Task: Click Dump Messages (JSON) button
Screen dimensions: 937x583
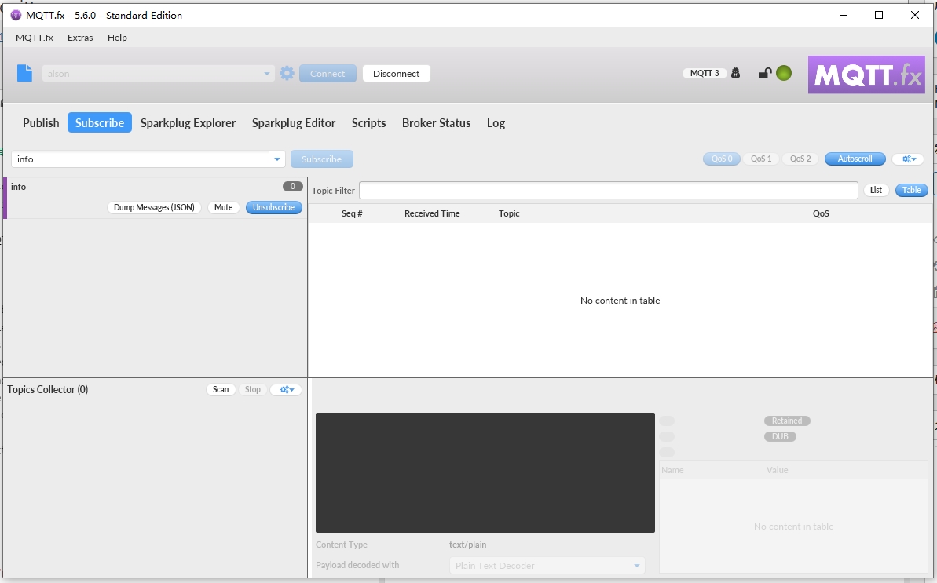Action: [x=154, y=208]
